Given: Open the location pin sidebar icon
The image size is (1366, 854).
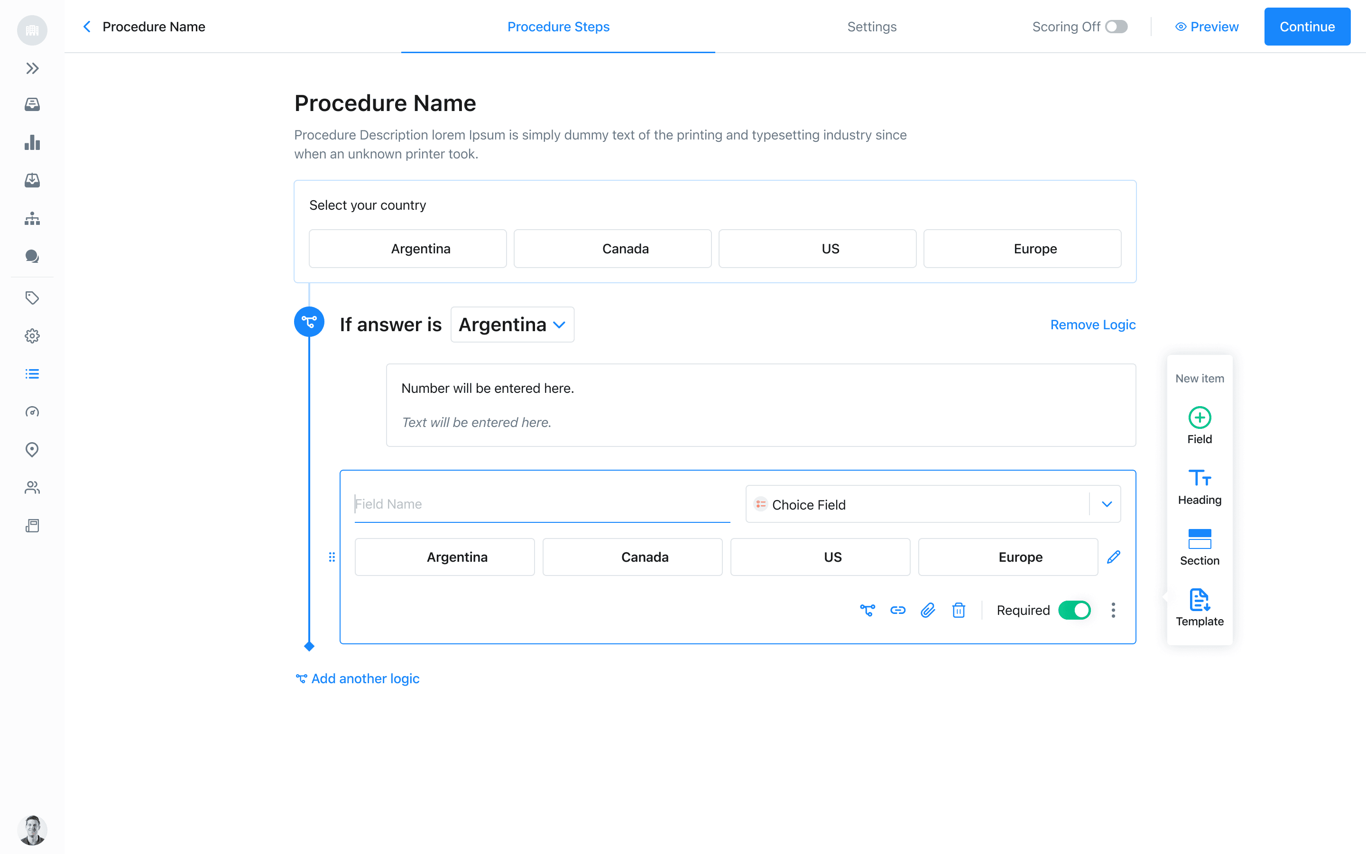Looking at the screenshot, I should tap(32, 450).
